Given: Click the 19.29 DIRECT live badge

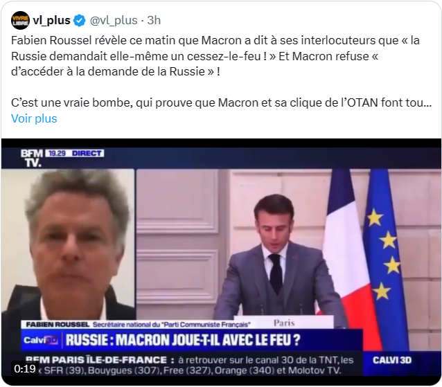Looking at the screenshot, I should [75, 153].
